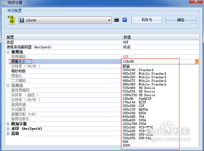This screenshot has width=204, height=151.
Task: Select the 视频编码 row
Action: 102,57
